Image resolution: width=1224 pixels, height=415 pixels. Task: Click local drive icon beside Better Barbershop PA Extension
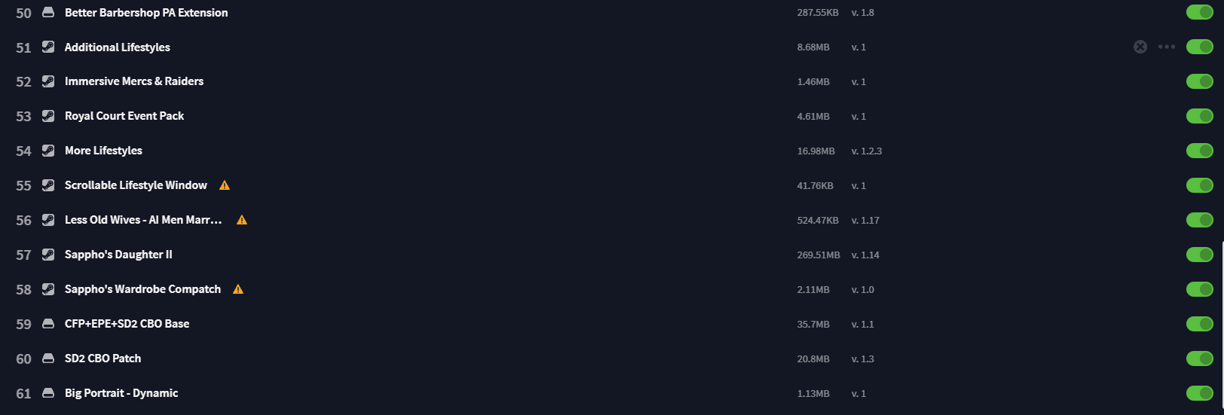pyautogui.click(x=48, y=12)
